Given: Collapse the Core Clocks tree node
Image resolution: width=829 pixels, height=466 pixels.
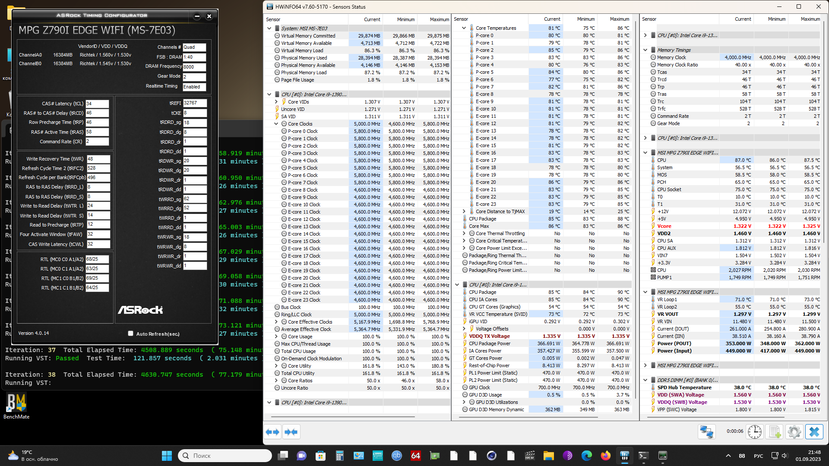Looking at the screenshot, I should pyautogui.click(x=276, y=124).
